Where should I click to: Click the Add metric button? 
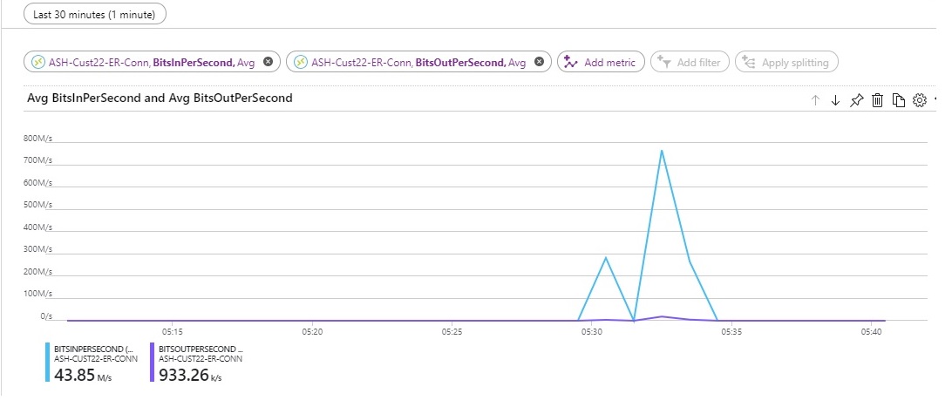(602, 62)
